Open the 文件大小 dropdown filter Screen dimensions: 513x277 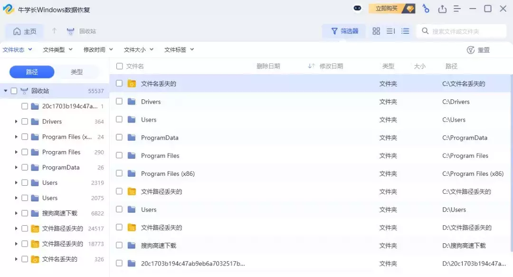click(x=139, y=50)
